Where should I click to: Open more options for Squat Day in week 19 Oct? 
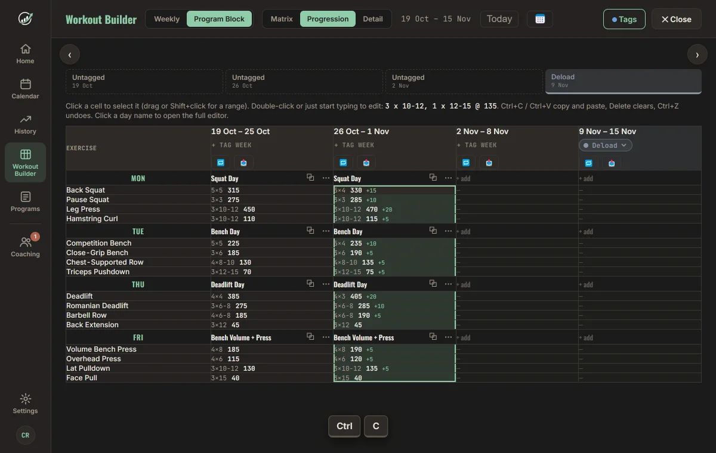coord(326,178)
